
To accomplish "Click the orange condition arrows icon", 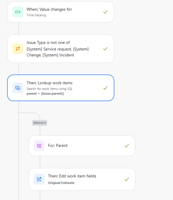I will [18, 49].
